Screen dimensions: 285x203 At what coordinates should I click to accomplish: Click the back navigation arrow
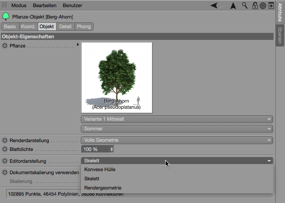214,5
